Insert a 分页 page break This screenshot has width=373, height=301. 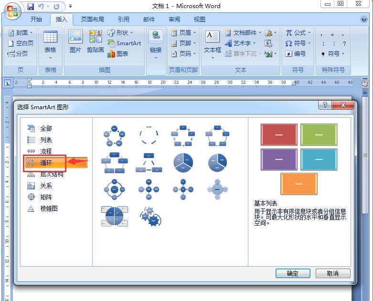click(x=18, y=54)
